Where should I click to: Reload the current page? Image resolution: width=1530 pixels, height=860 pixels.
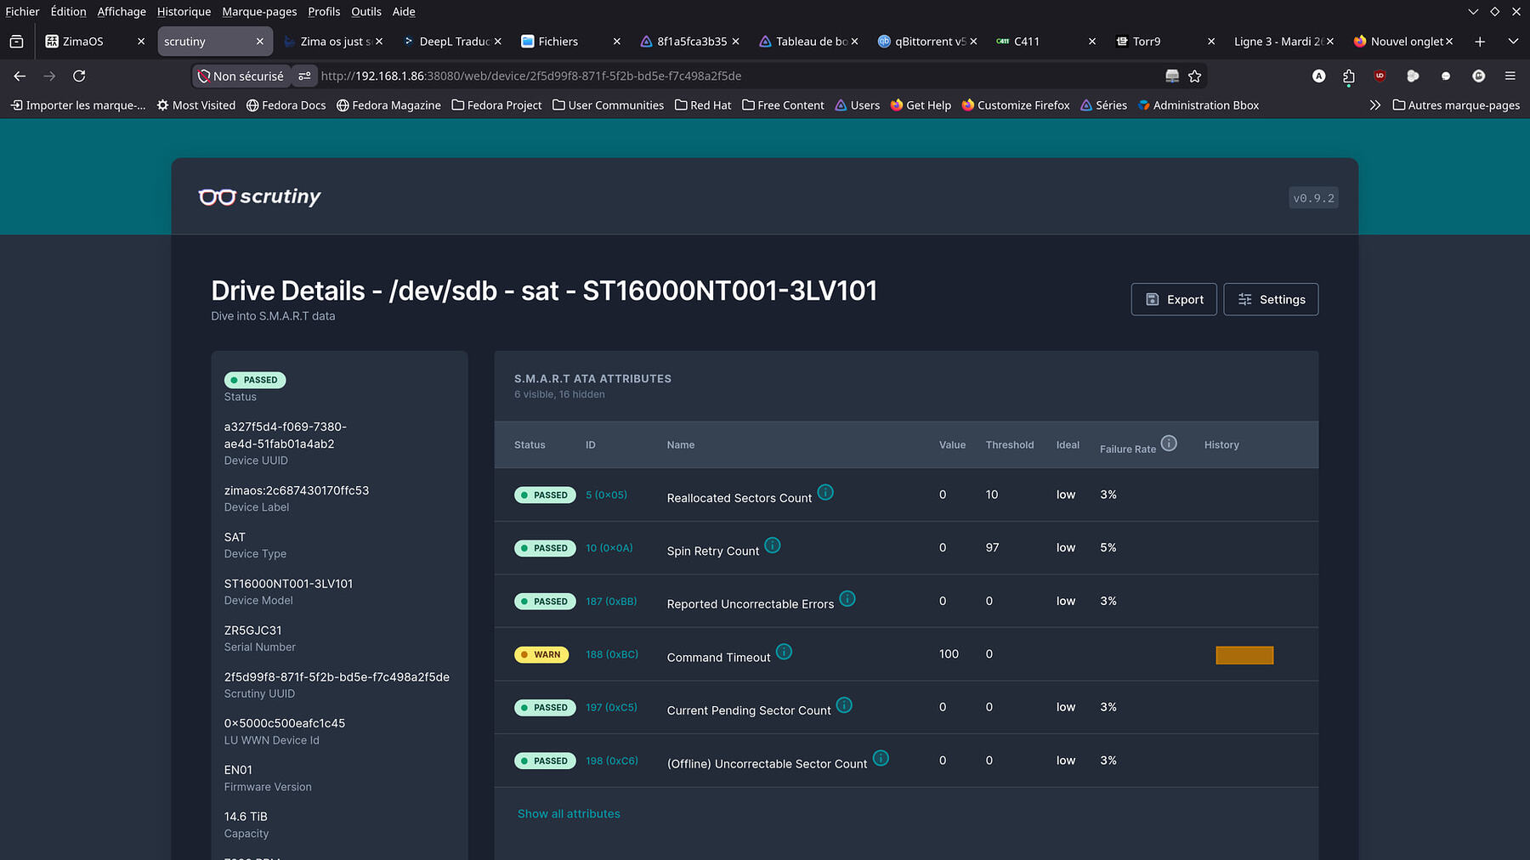coord(79,76)
